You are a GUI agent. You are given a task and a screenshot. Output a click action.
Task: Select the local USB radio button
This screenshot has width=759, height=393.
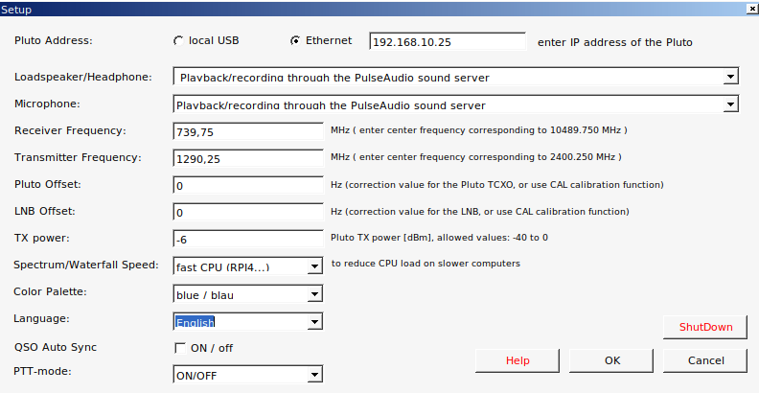pyautogui.click(x=178, y=41)
